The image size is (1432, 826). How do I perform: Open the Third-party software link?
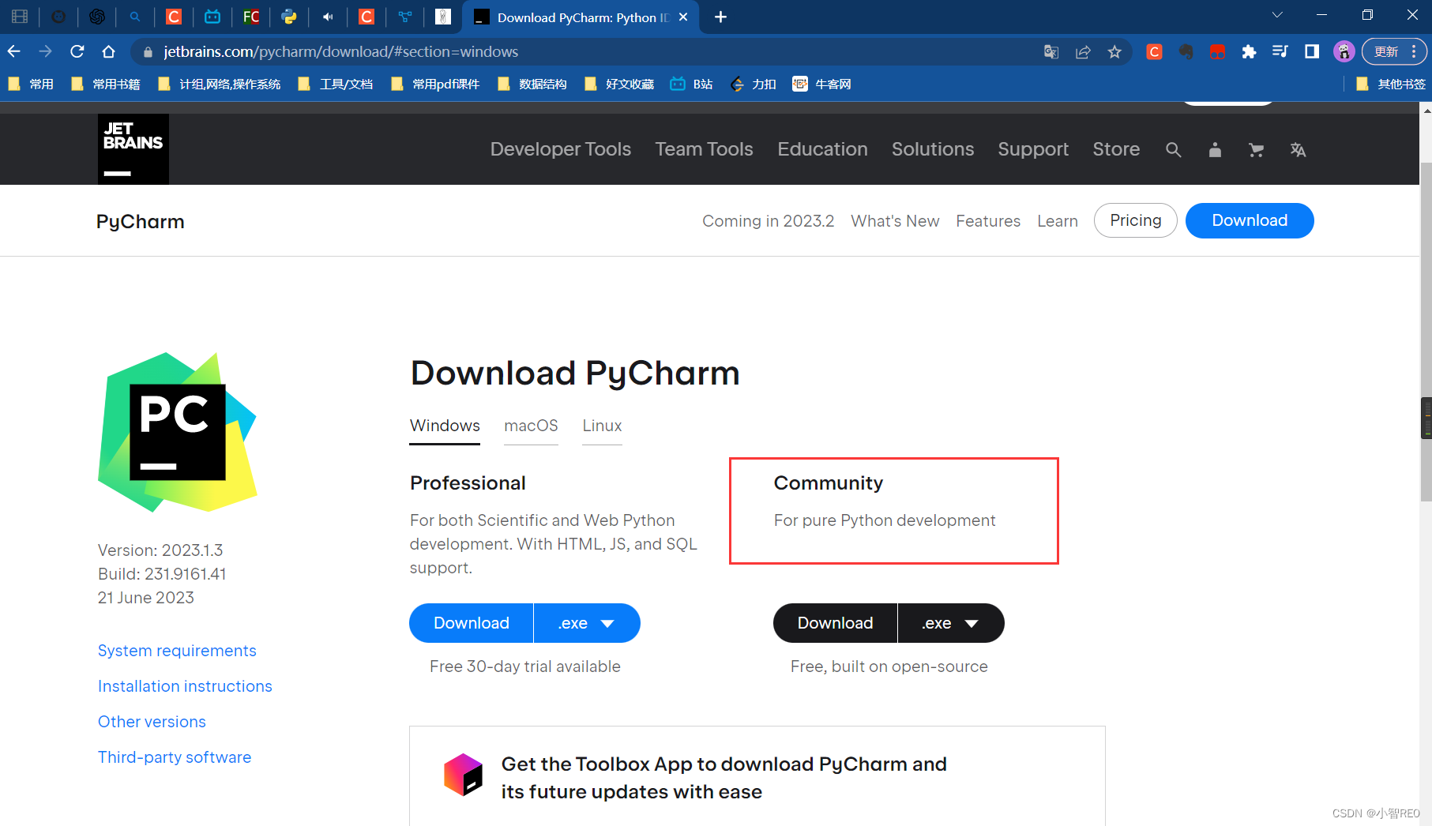(175, 757)
